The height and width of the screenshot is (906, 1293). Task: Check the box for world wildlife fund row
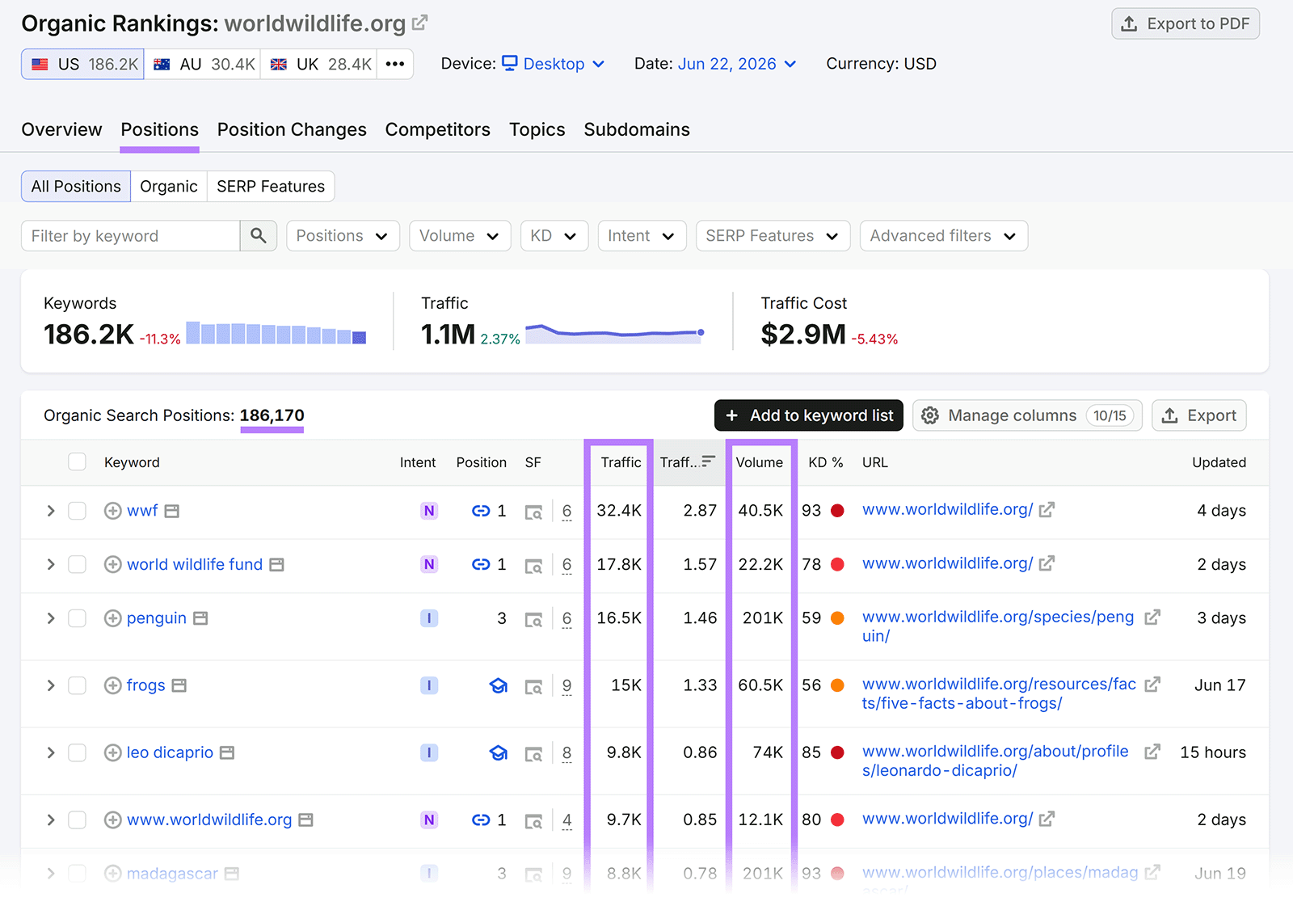(77, 564)
